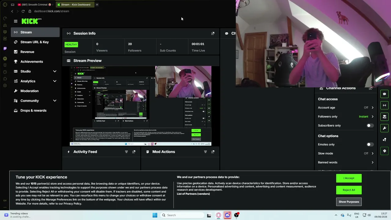Click the HEALTHY session status badge
The image size is (391, 220).
click(71, 45)
